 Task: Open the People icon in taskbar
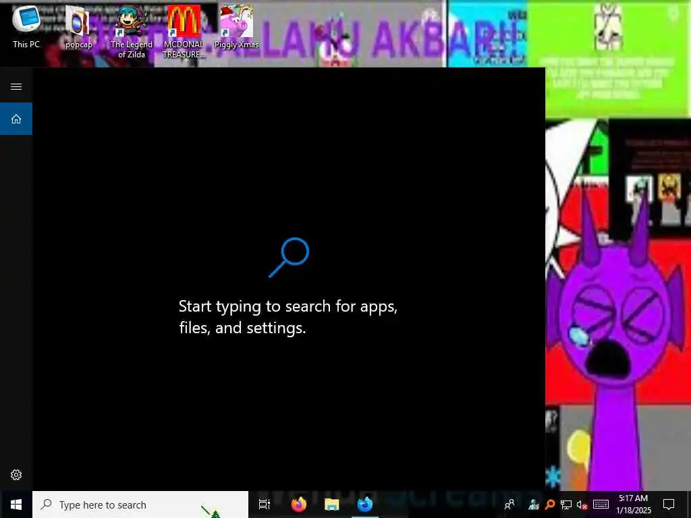tap(509, 505)
